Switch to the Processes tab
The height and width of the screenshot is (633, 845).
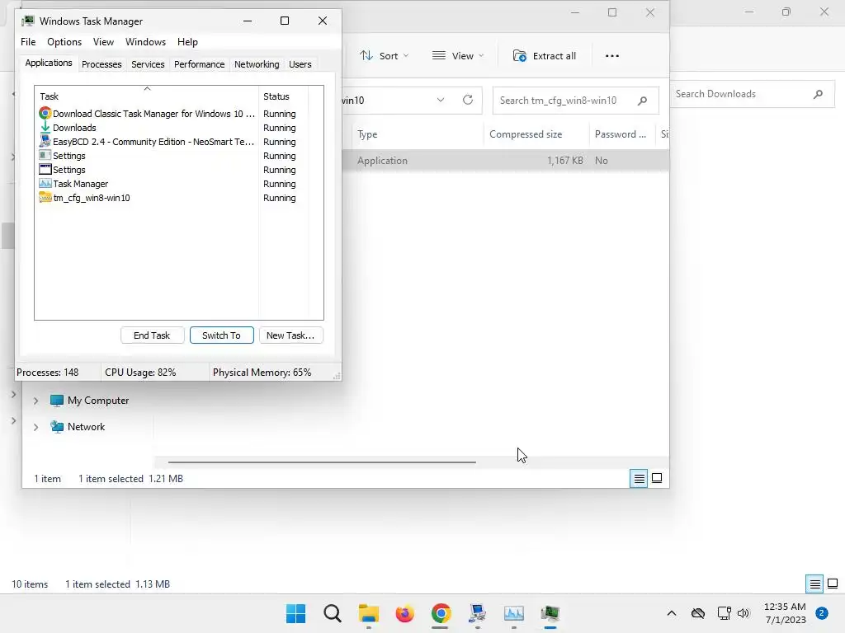coord(101,64)
